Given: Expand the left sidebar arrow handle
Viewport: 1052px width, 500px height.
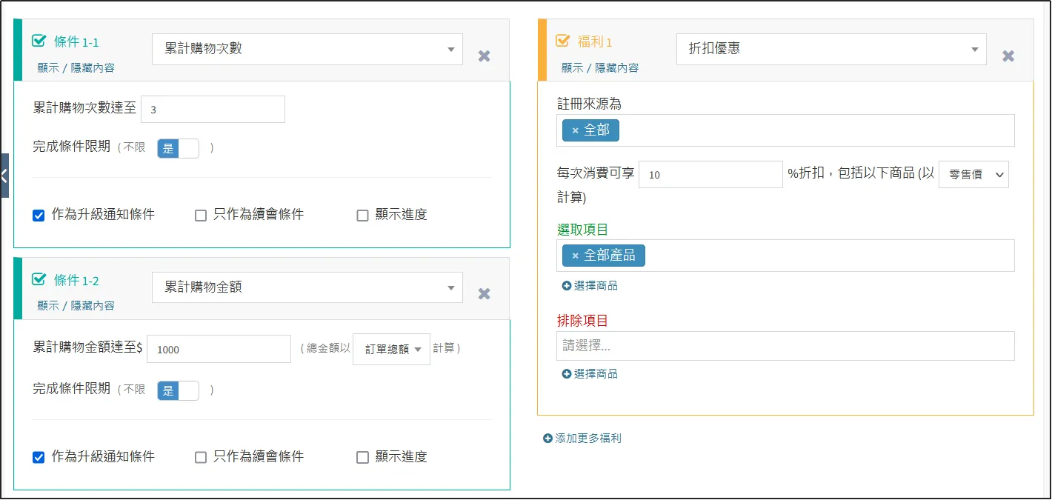Looking at the screenshot, I should click(4, 176).
